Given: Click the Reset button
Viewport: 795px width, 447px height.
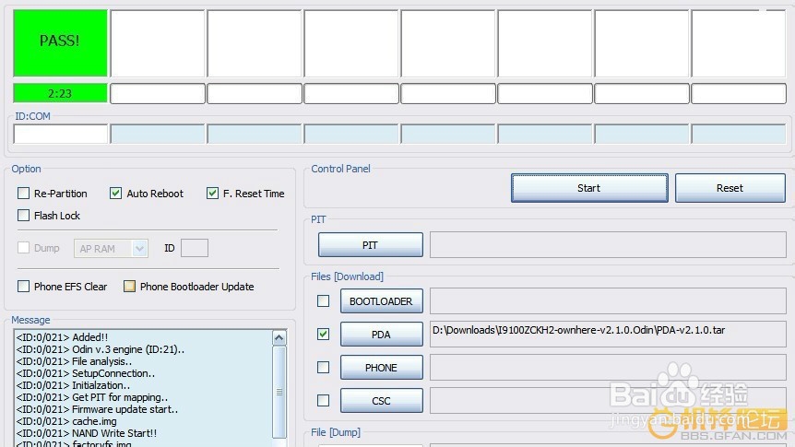Looking at the screenshot, I should click(x=730, y=188).
